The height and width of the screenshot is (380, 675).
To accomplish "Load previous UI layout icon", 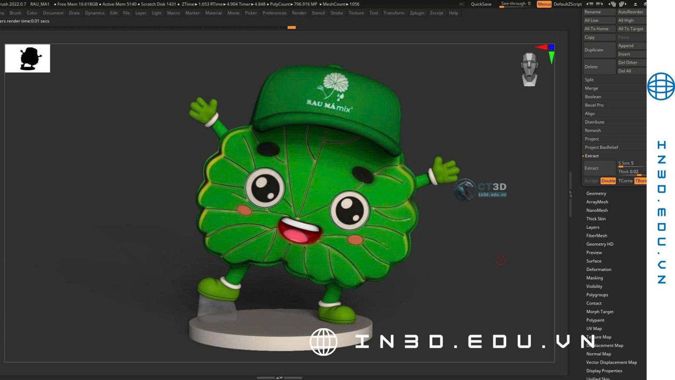I will 612,4.
